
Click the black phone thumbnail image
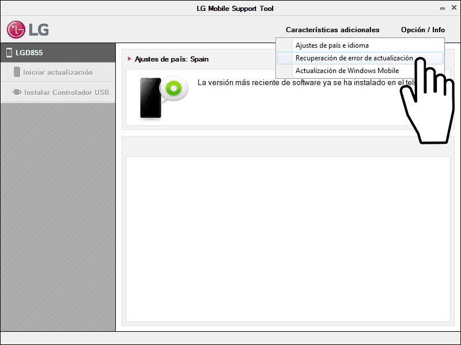pos(150,97)
